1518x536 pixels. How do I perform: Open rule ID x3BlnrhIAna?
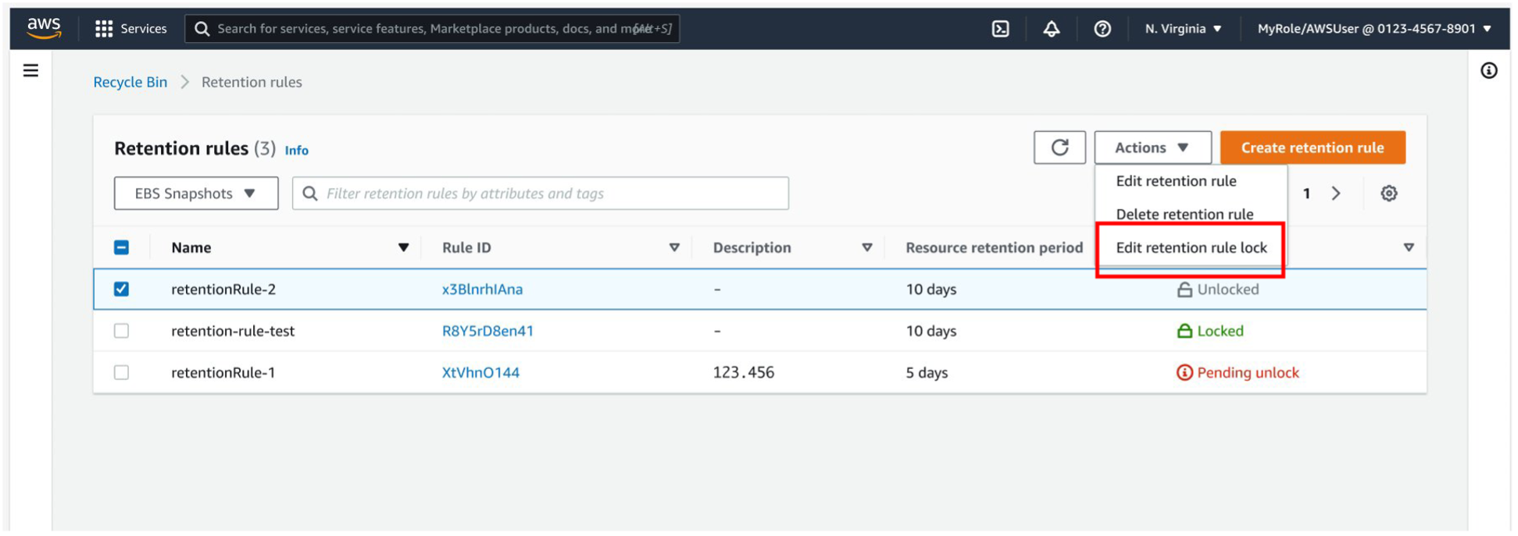(x=482, y=289)
